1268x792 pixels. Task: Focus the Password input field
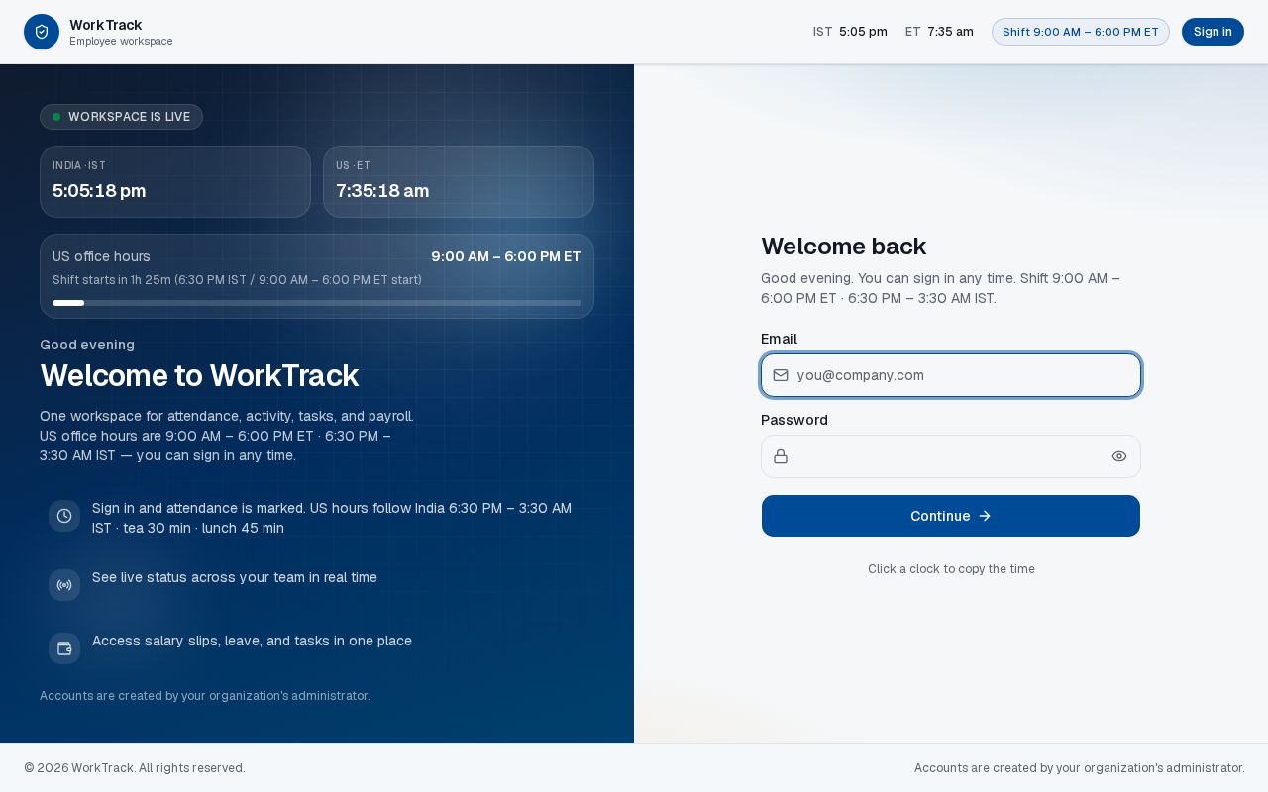click(x=951, y=456)
